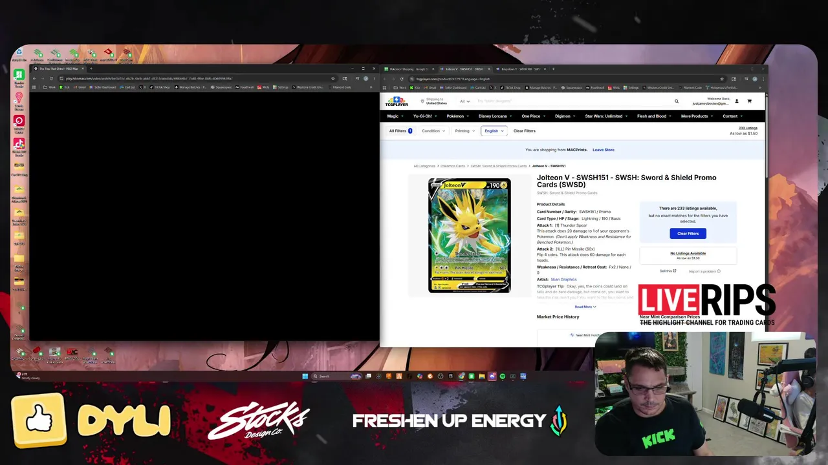Image resolution: width=828 pixels, height=465 pixels.
Task: Expand Read More under card description
Action: pyautogui.click(x=585, y=307)
